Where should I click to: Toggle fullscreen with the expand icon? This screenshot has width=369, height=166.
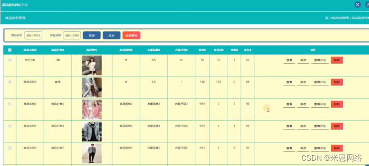357,4
